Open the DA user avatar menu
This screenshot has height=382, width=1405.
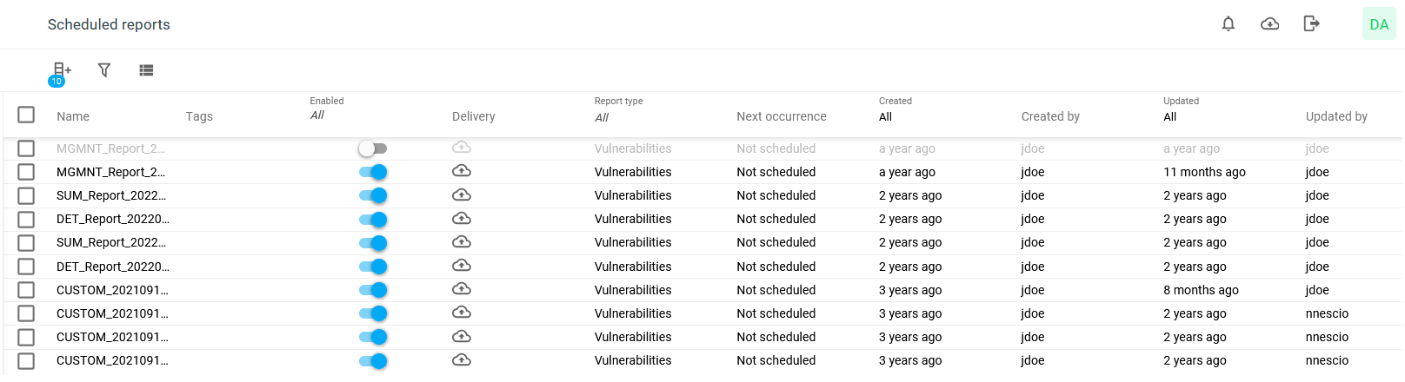[1379, 24]
